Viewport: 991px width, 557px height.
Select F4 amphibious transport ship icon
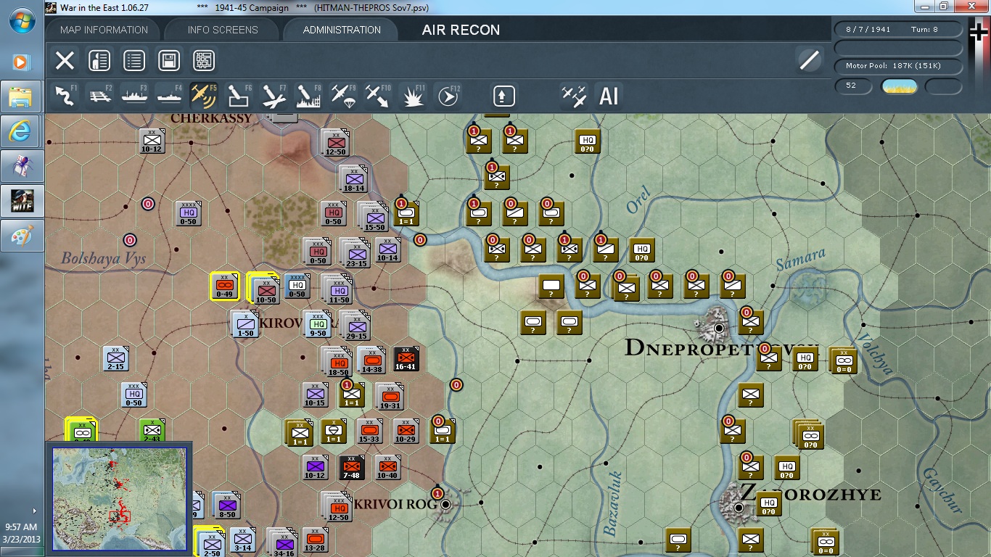pos(170,96)
